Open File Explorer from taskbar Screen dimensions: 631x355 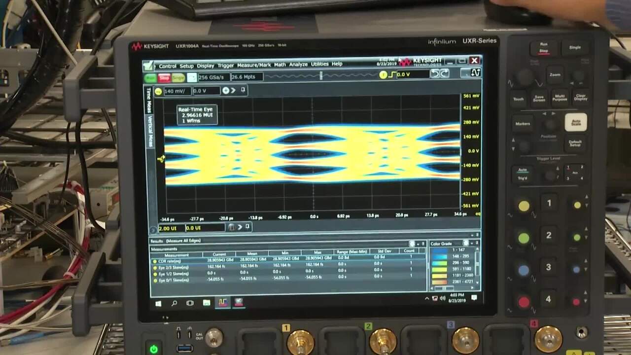(206, 303)
